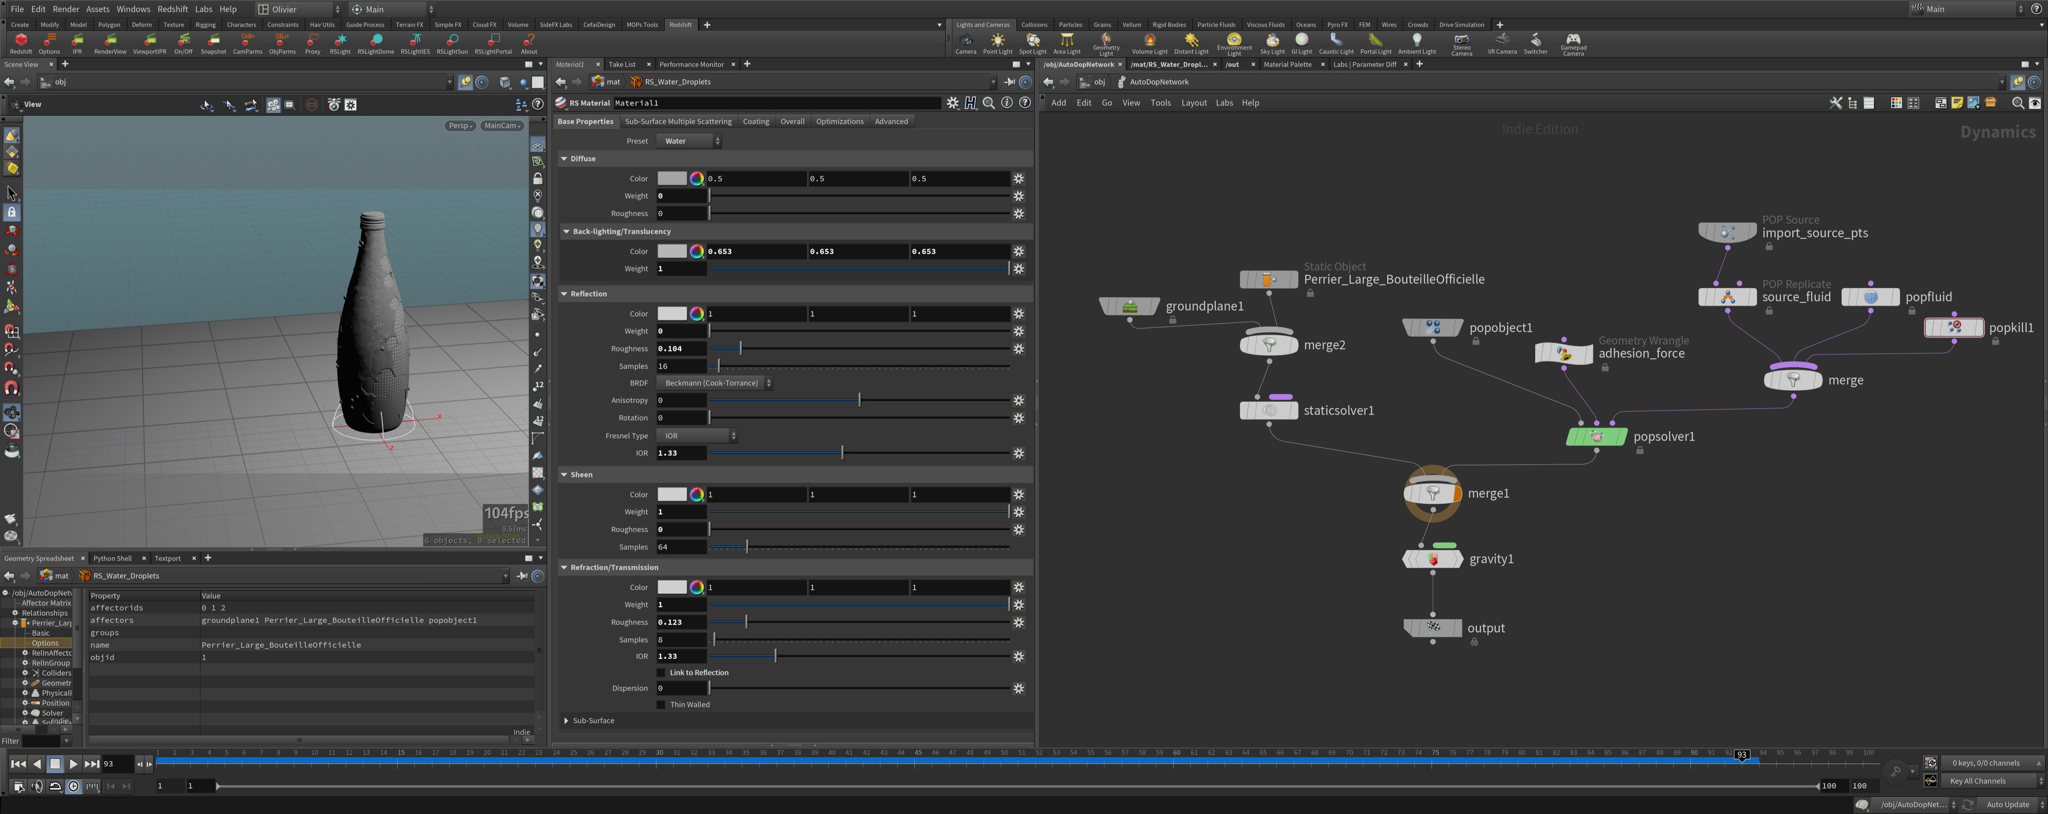This screenshot has height=814, width=2048.
Task: Open the Redshift menu
Action: tap(172, 9)
